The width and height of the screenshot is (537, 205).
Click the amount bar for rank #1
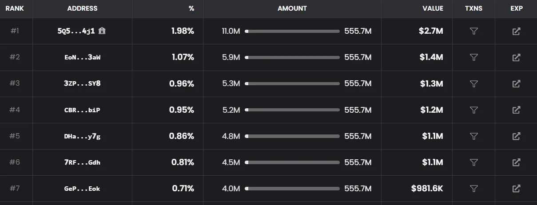(292, 31)
